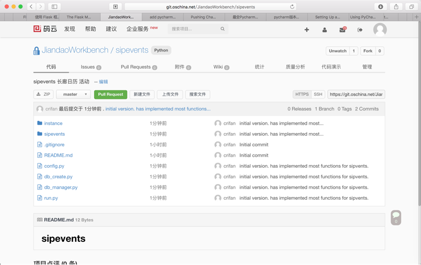Click green Pull Request button
421x265 pixels.
tap(111, 95)
